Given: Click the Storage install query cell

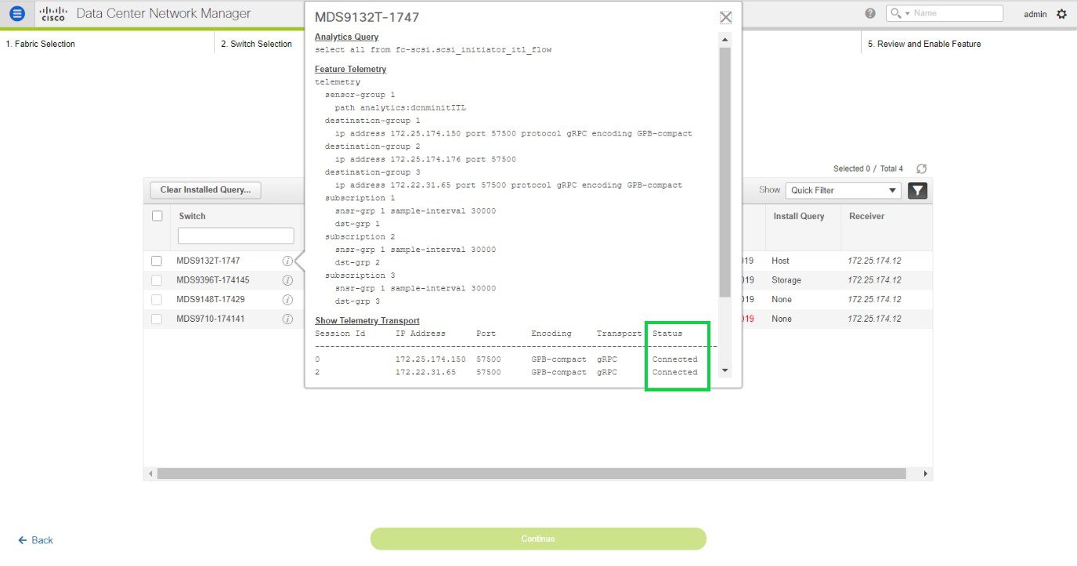Looking at the screenshot, I should (x=786, y=280).
